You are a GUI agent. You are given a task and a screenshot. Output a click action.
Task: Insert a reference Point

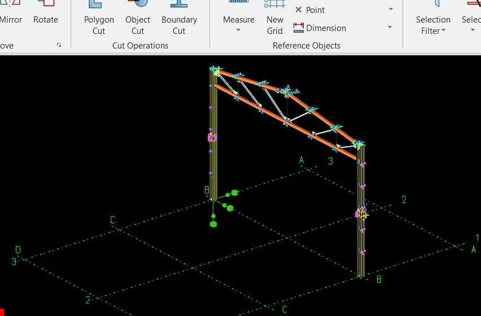(x=311, y=10)
